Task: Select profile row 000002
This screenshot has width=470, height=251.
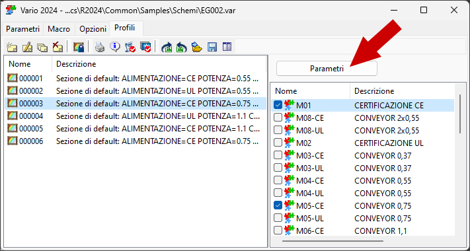Action: click(136, 91)
